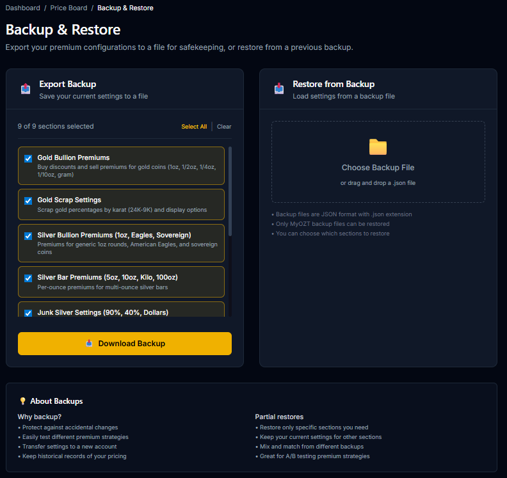
Task: Click the sections list scrollbar
Action: point(230,192)
